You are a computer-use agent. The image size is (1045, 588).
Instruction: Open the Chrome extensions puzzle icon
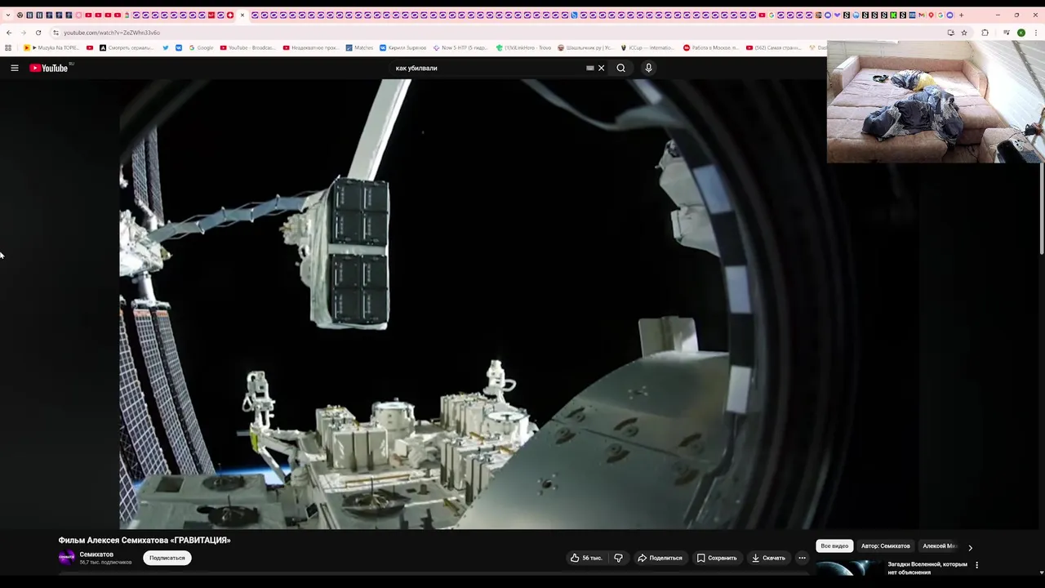coord(985,33)
